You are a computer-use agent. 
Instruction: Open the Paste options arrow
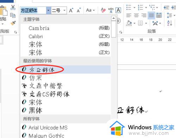(2, 24)
